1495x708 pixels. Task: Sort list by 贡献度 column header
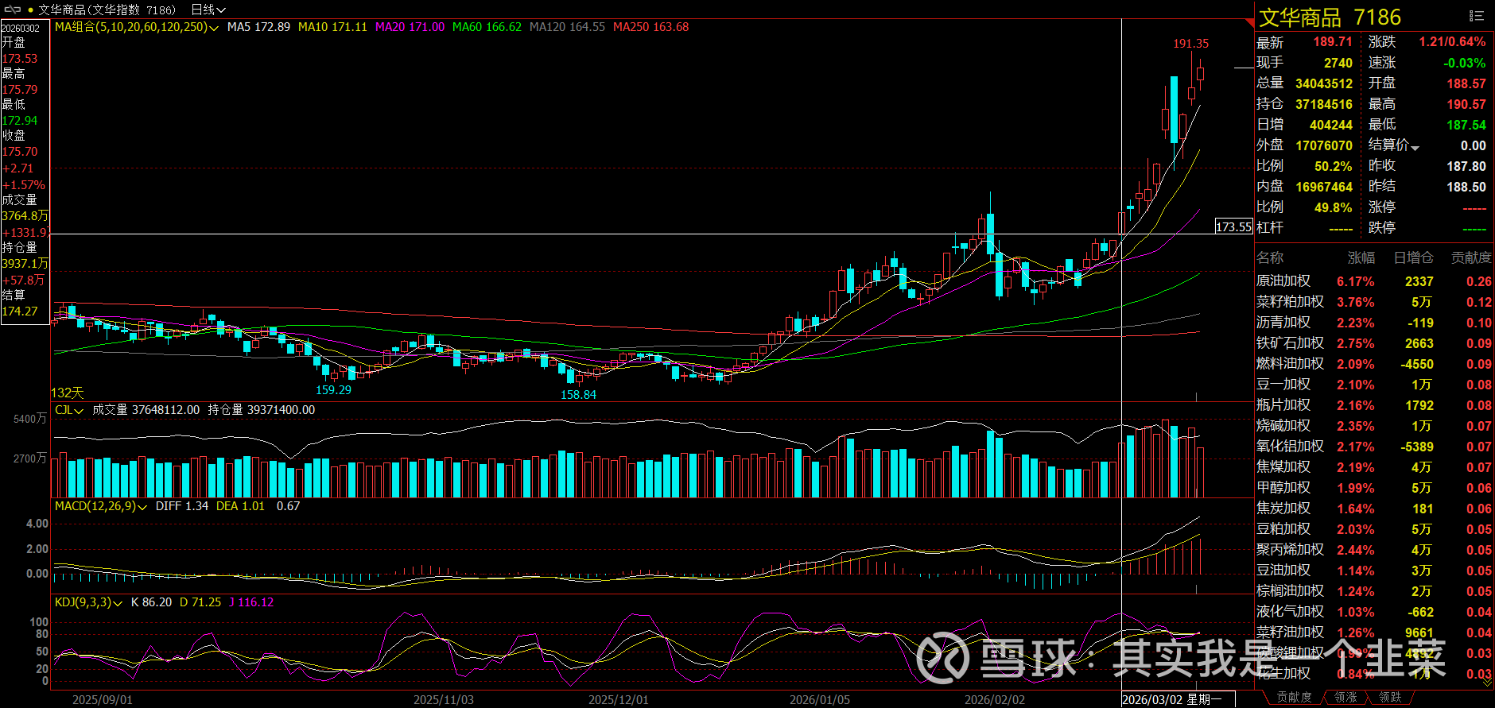point(1471,257)
